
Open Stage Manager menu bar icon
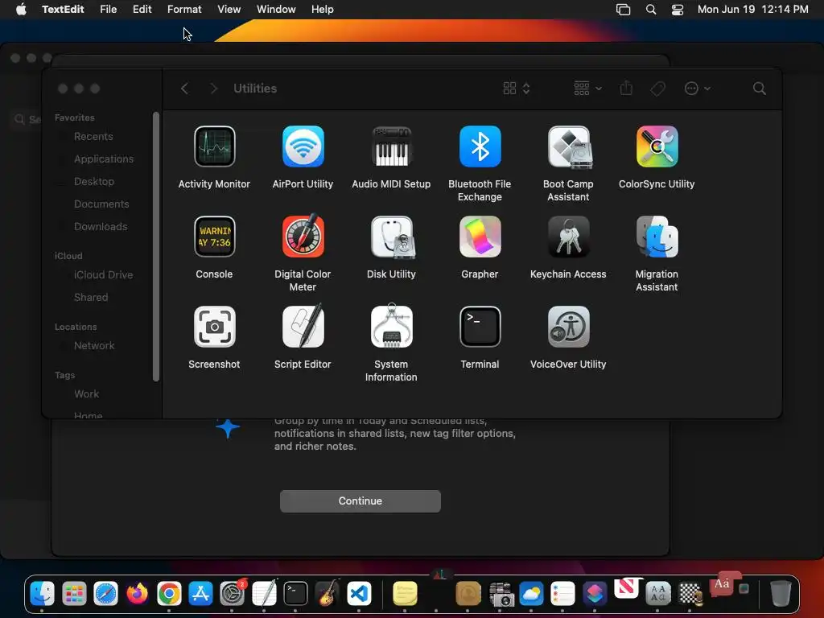[x=623, y=10]
